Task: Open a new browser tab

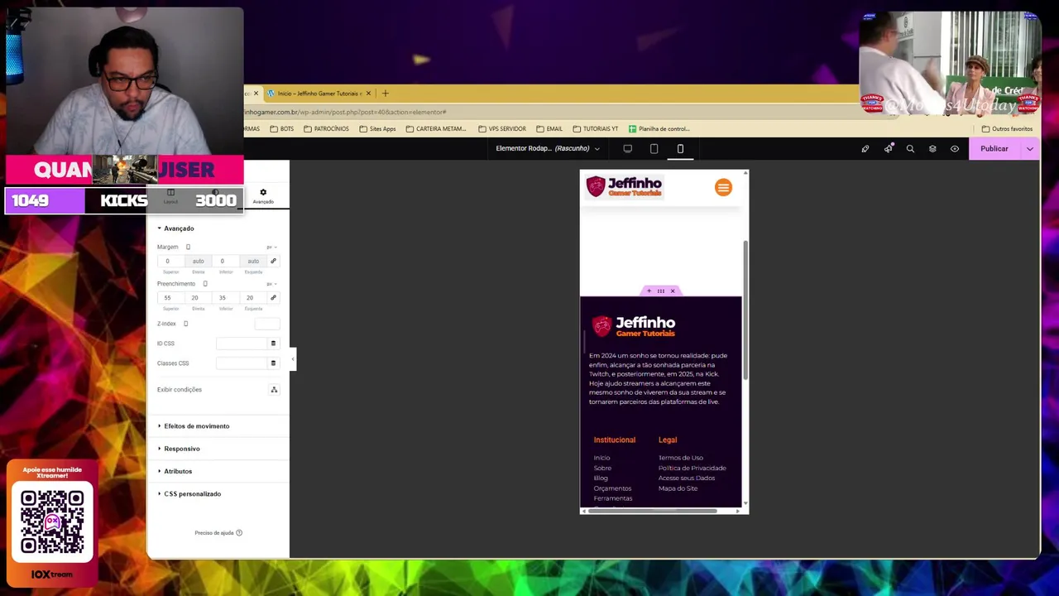Action: click(385, 94)
